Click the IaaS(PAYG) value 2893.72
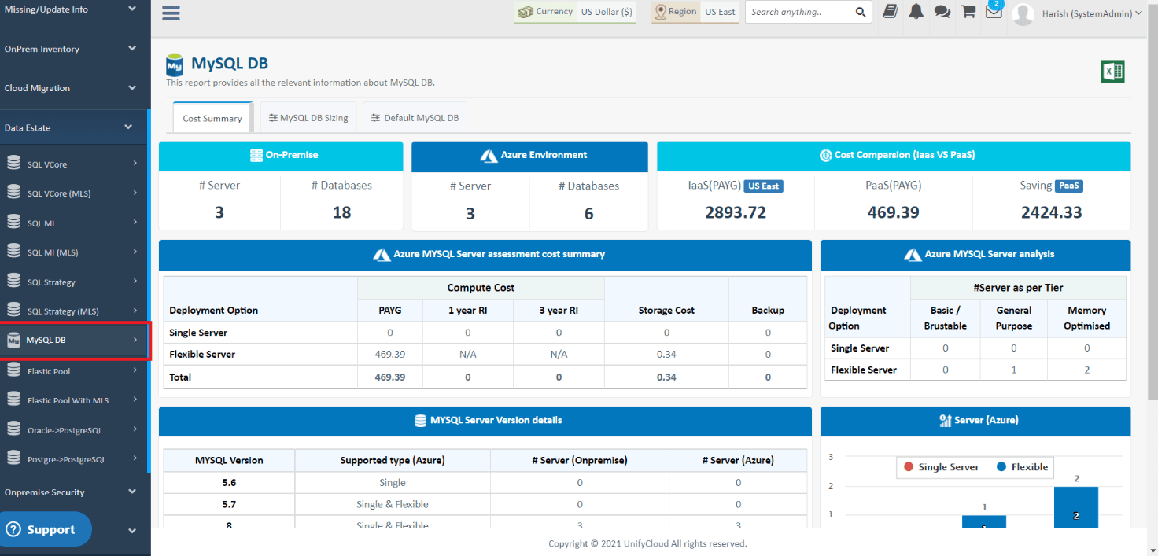 735,212
